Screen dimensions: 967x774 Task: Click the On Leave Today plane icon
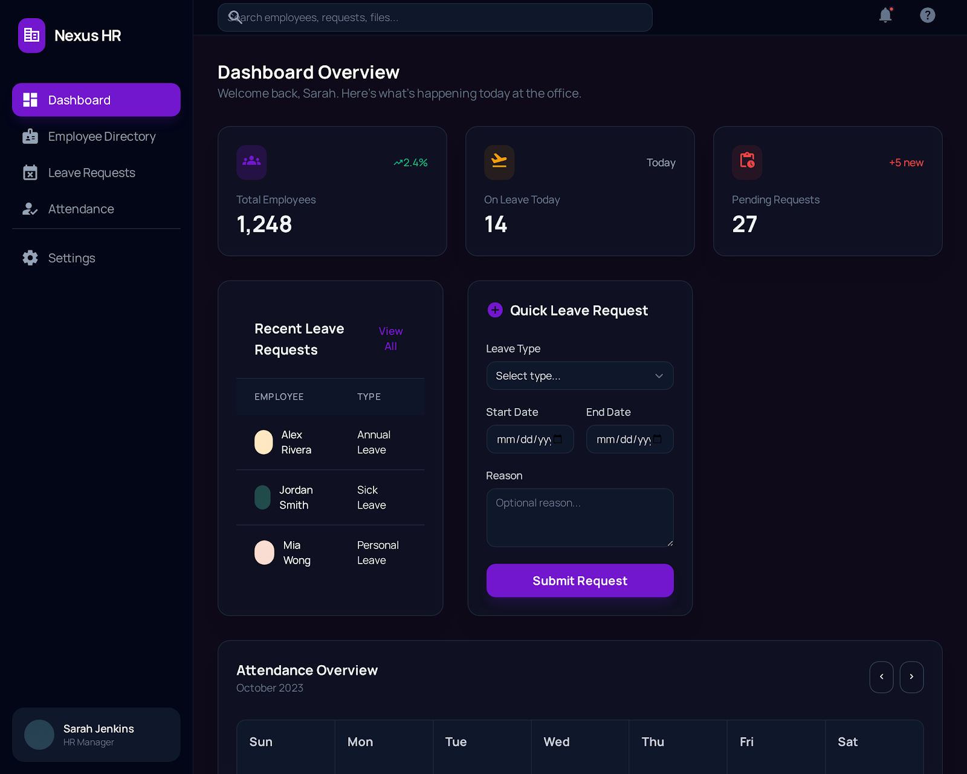click(x=499, y=162)
